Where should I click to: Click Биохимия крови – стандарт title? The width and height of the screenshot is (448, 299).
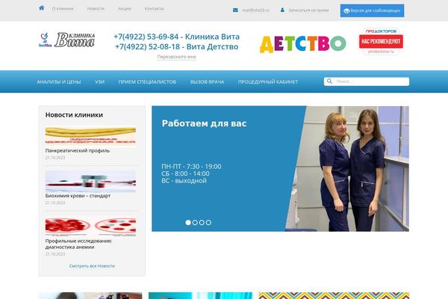[78, 196]
